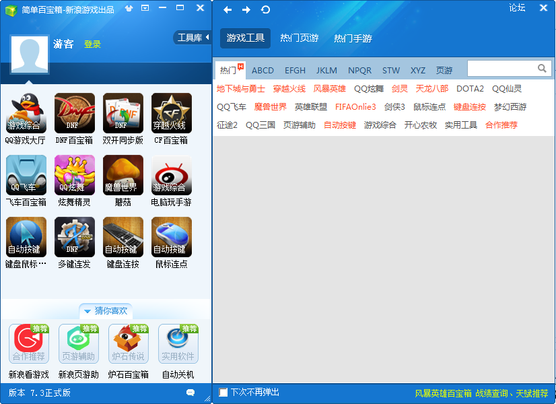Open QQ仙灵 game link

(x=507, y=89)
